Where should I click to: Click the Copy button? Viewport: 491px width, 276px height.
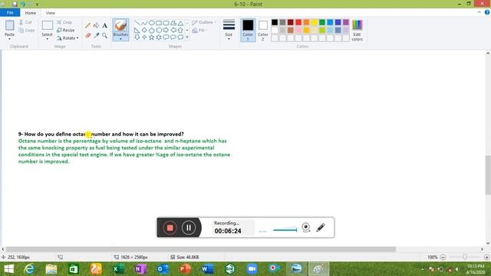pyautogui.click(x=27, y=31)
